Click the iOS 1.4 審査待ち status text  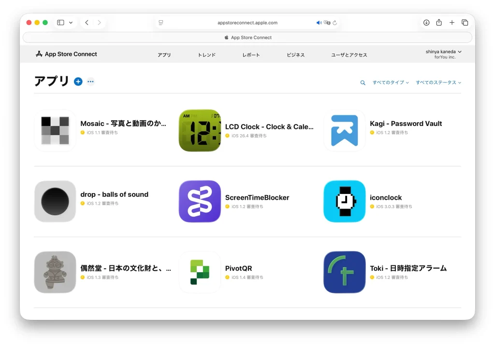[247, 277]
